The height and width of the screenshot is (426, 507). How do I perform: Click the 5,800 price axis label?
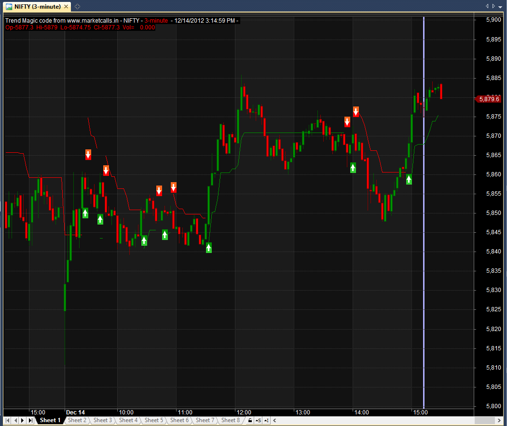pyautogui.click(x=493, y=406)
